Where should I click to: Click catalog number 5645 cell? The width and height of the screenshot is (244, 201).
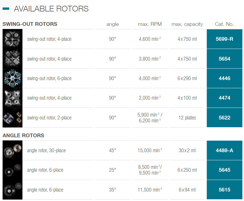pyautogui.click(x=224, y=170)
